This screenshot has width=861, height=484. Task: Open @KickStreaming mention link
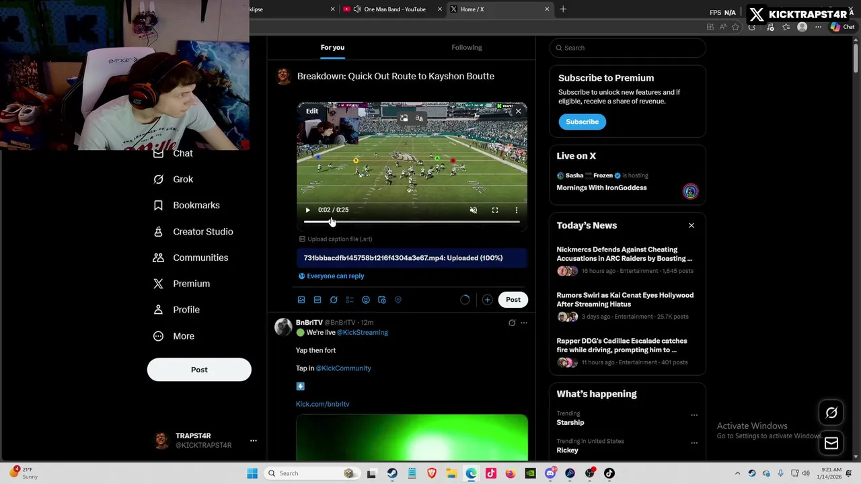click(362, 332)
